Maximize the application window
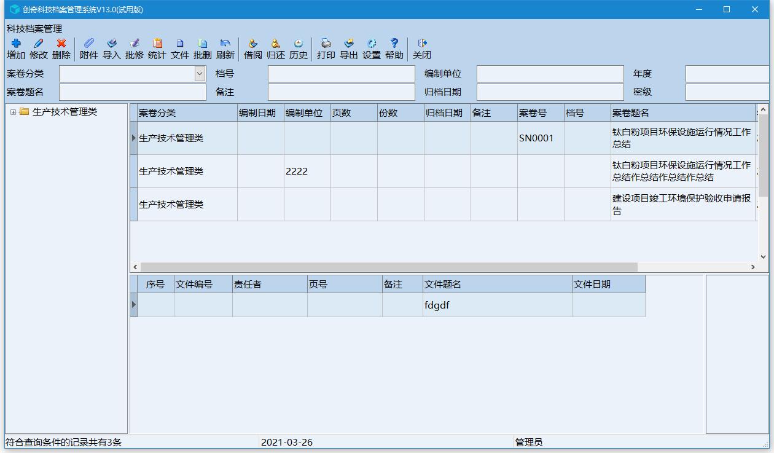 click(x=727, y=9)
